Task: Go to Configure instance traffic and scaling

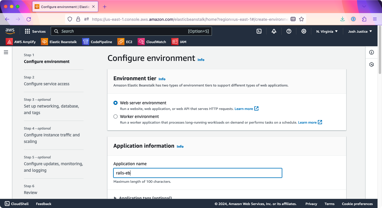Action: tap(52, 138)
